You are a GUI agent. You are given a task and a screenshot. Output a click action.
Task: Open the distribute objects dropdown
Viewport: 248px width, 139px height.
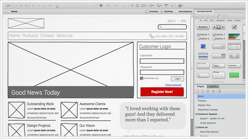pos(151,5)
